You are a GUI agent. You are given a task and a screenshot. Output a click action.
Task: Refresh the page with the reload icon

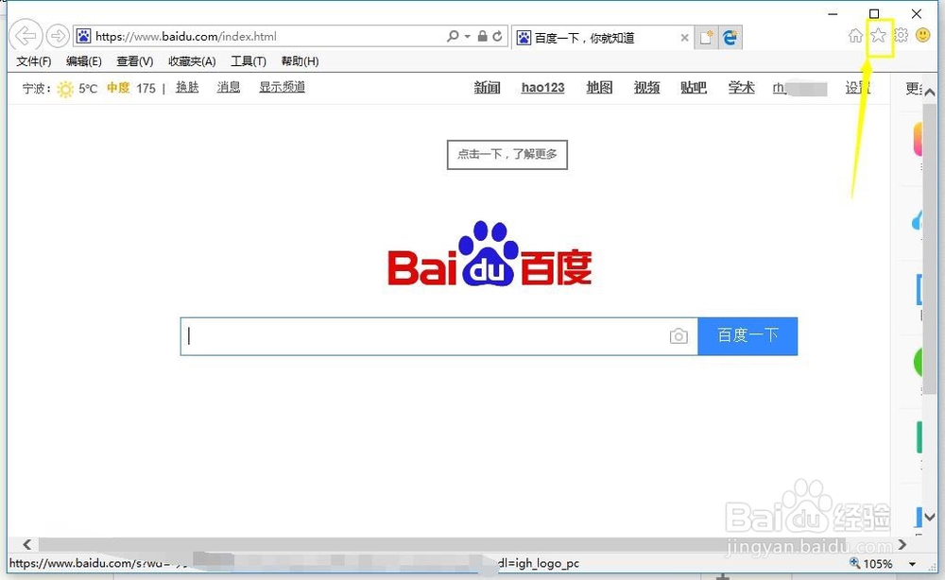(497, 36)
